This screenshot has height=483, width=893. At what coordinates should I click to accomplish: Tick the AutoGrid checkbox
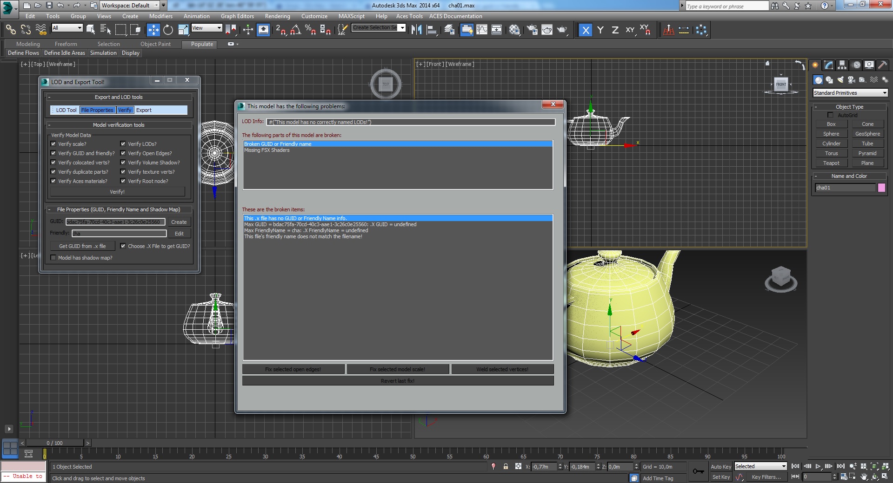click(x=830, y=115)
